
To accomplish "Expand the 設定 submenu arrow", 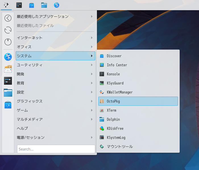I will click(92, 92).
